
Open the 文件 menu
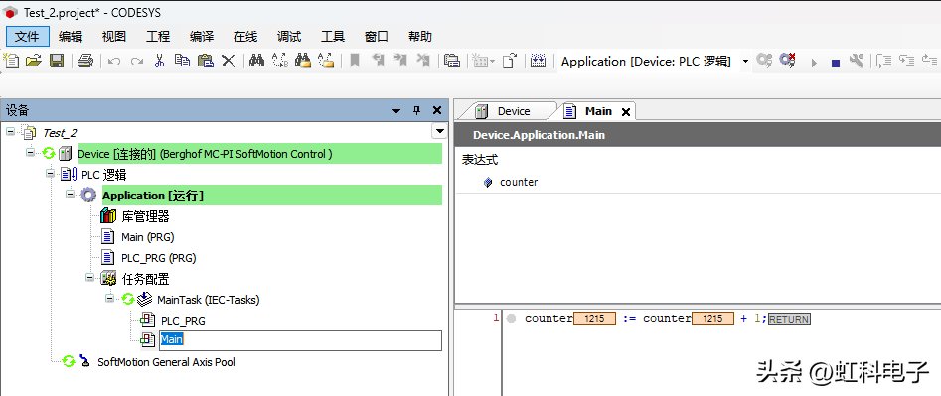[x=27, y=36]
